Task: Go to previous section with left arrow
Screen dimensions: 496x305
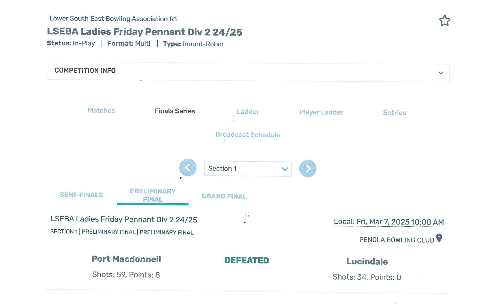Action: click(188, 167)
